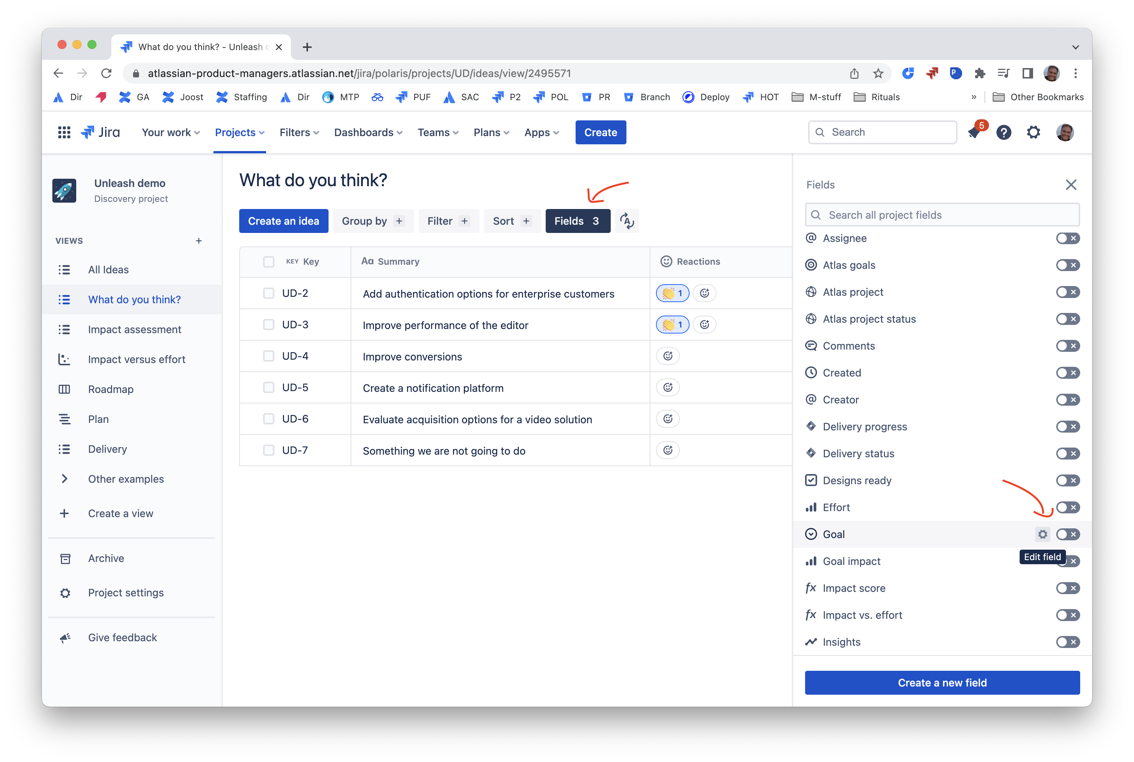Image resolution: width=1134 pixels, height=762 pixels.
Task: Click the clapping reaction on UD-2
Action: (x=672, y=293)
